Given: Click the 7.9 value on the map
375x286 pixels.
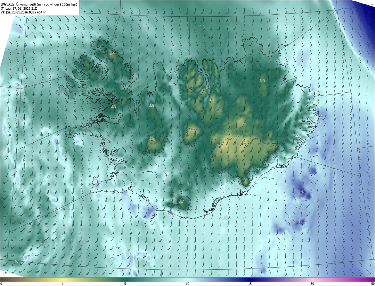Looking at the screenshot, I should click(x=135, y=77).
